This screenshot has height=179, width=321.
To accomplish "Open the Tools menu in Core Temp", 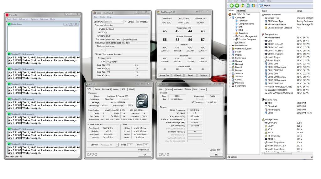I will [x=102, y=17].
